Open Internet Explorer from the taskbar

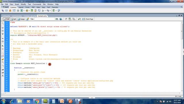[12, 101]
